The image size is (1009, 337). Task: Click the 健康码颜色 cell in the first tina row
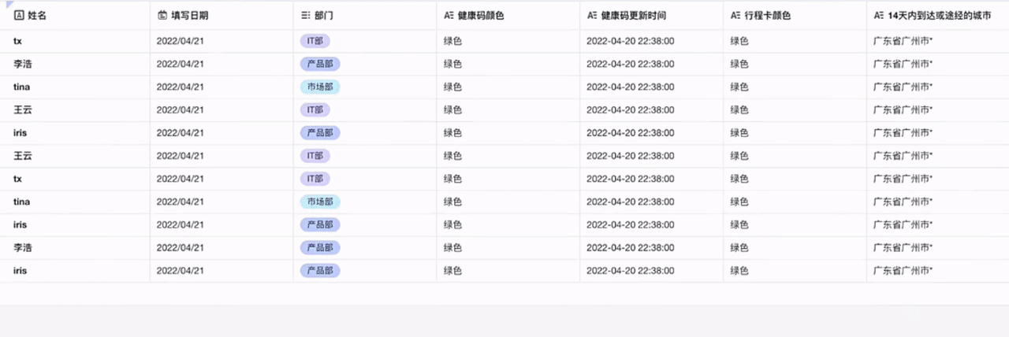click(452, 87)
